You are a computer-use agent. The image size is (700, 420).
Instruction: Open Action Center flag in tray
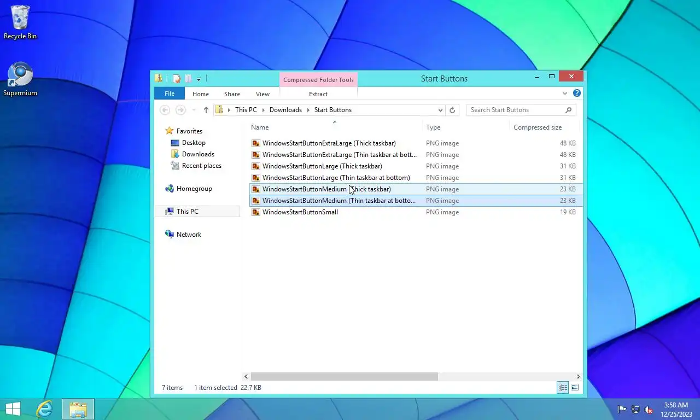pos(622,409)
